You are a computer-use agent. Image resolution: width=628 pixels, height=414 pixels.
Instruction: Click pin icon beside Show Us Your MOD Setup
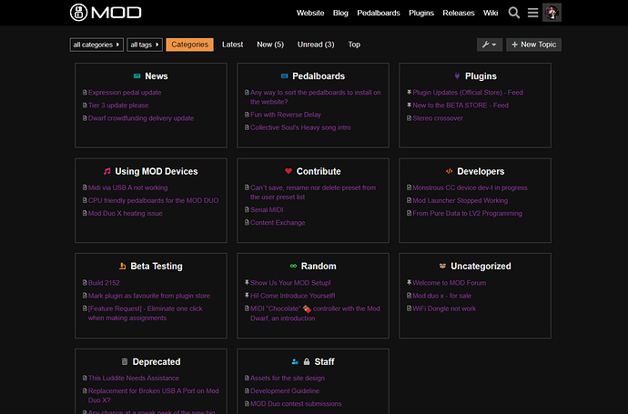tap(247, 283)
